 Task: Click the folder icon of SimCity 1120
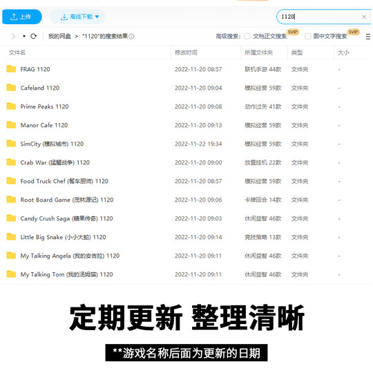(x=11, y=144)
